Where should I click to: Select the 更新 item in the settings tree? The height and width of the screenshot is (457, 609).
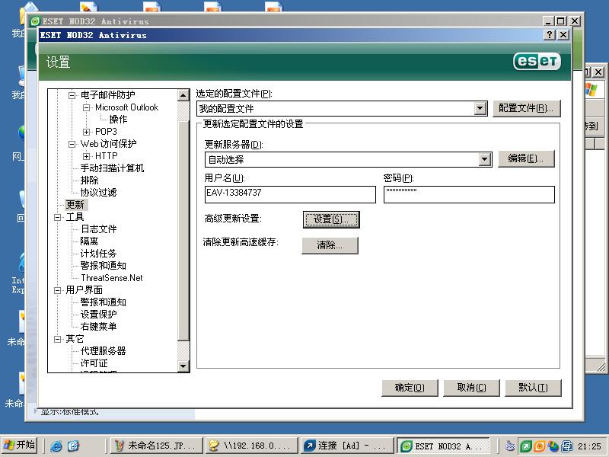[77, 205]
